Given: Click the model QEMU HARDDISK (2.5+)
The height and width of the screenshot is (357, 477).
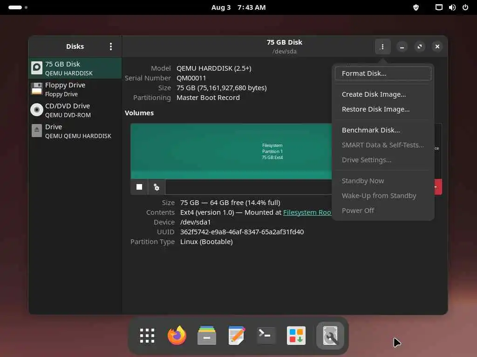Looking at the screenshot, I should (x=214, y=68).
